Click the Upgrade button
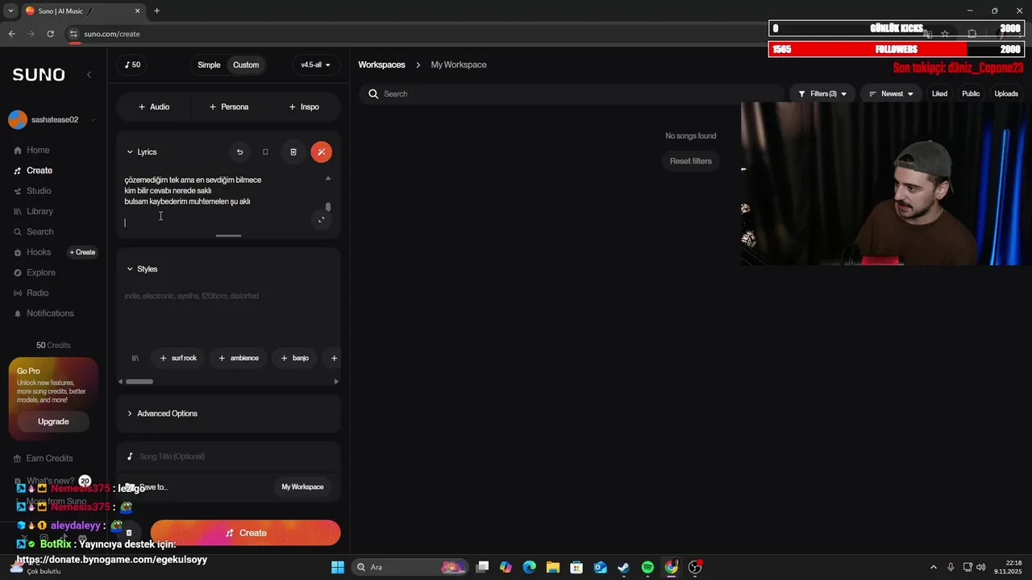The height and width of the screenshot is (580, 1032). 53,421
